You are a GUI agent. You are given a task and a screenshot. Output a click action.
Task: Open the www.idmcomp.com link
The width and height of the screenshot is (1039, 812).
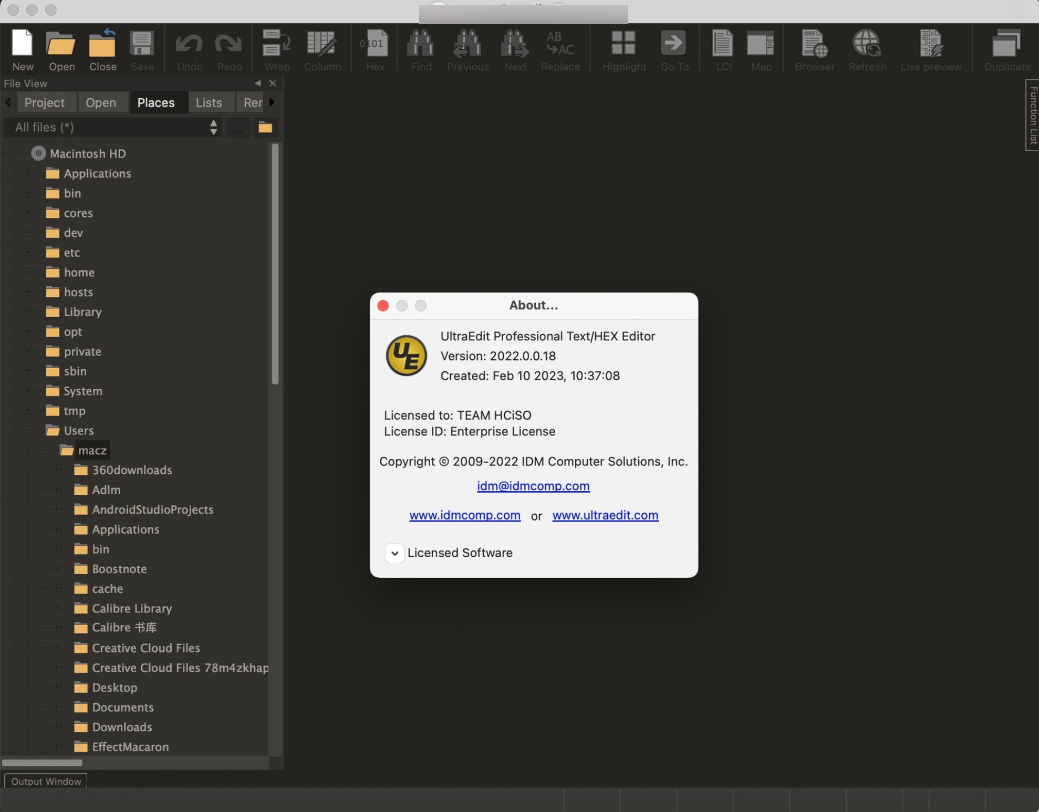click(465, 515)
